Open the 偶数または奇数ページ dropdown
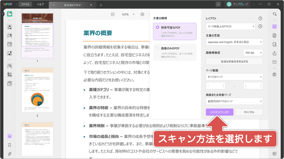The width and height of the screenshot is (284, 159). click(x=234, y=101)
